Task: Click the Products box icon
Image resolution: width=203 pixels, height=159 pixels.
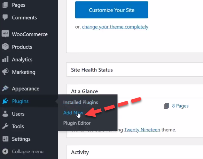Action: click(x=5, y=47)
